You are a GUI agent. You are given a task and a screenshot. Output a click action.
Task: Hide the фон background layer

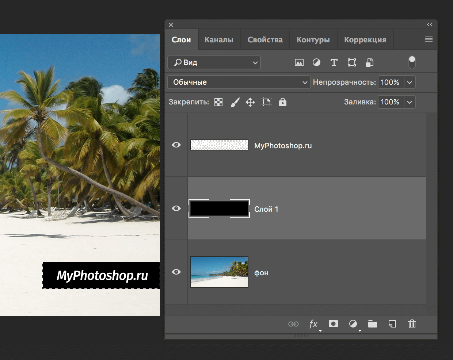[176, 272]
